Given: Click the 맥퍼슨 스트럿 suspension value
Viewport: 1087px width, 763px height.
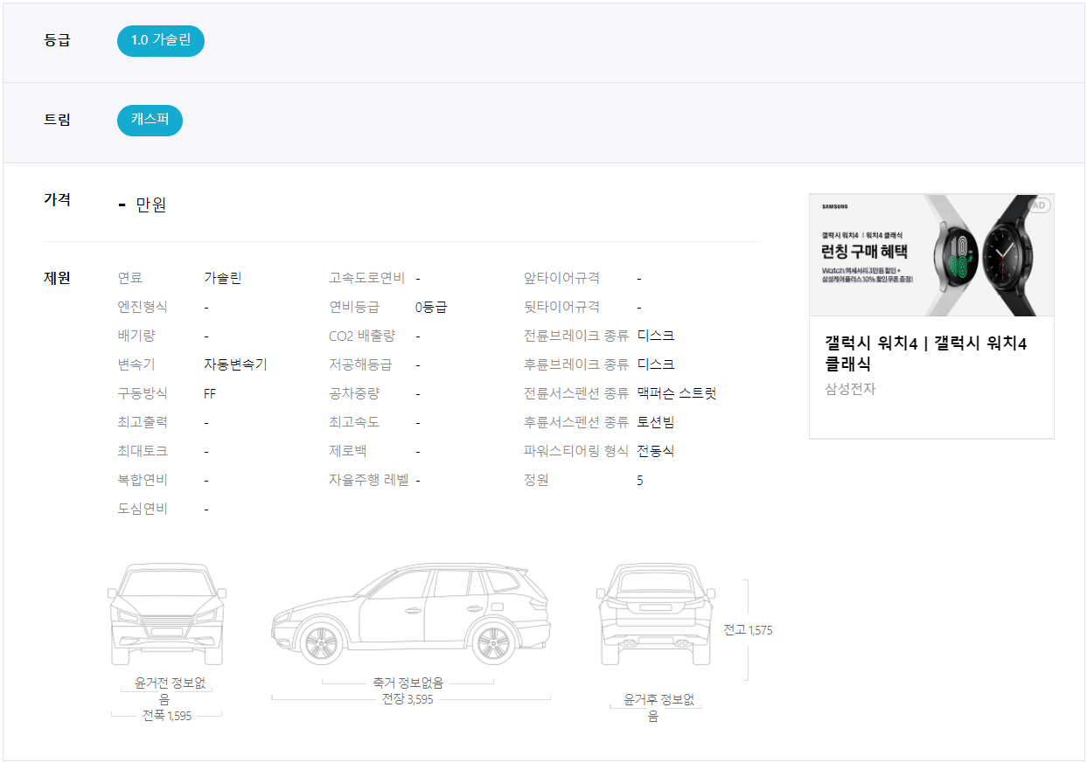Looking at the screenshot, I should (677, 393).
